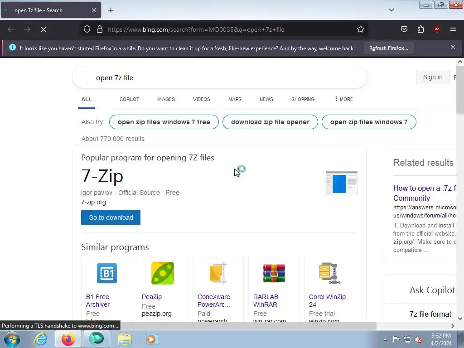Click the Action Center flag tray icon
The image size is (464, 348).
coord(396,339)
